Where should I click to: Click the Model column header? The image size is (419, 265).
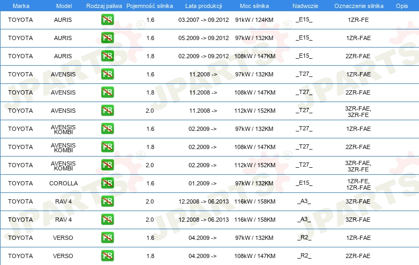point(63,5)
